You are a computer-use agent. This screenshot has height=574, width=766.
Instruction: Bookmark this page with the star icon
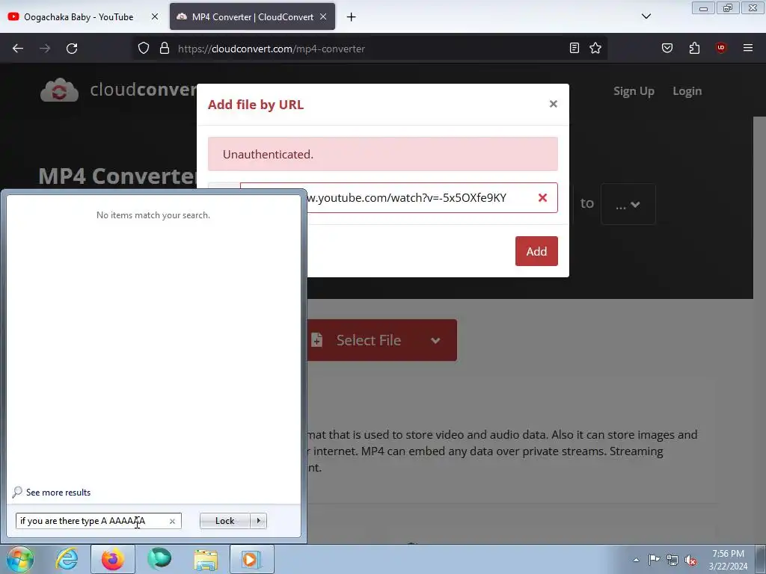pos(595,48)
